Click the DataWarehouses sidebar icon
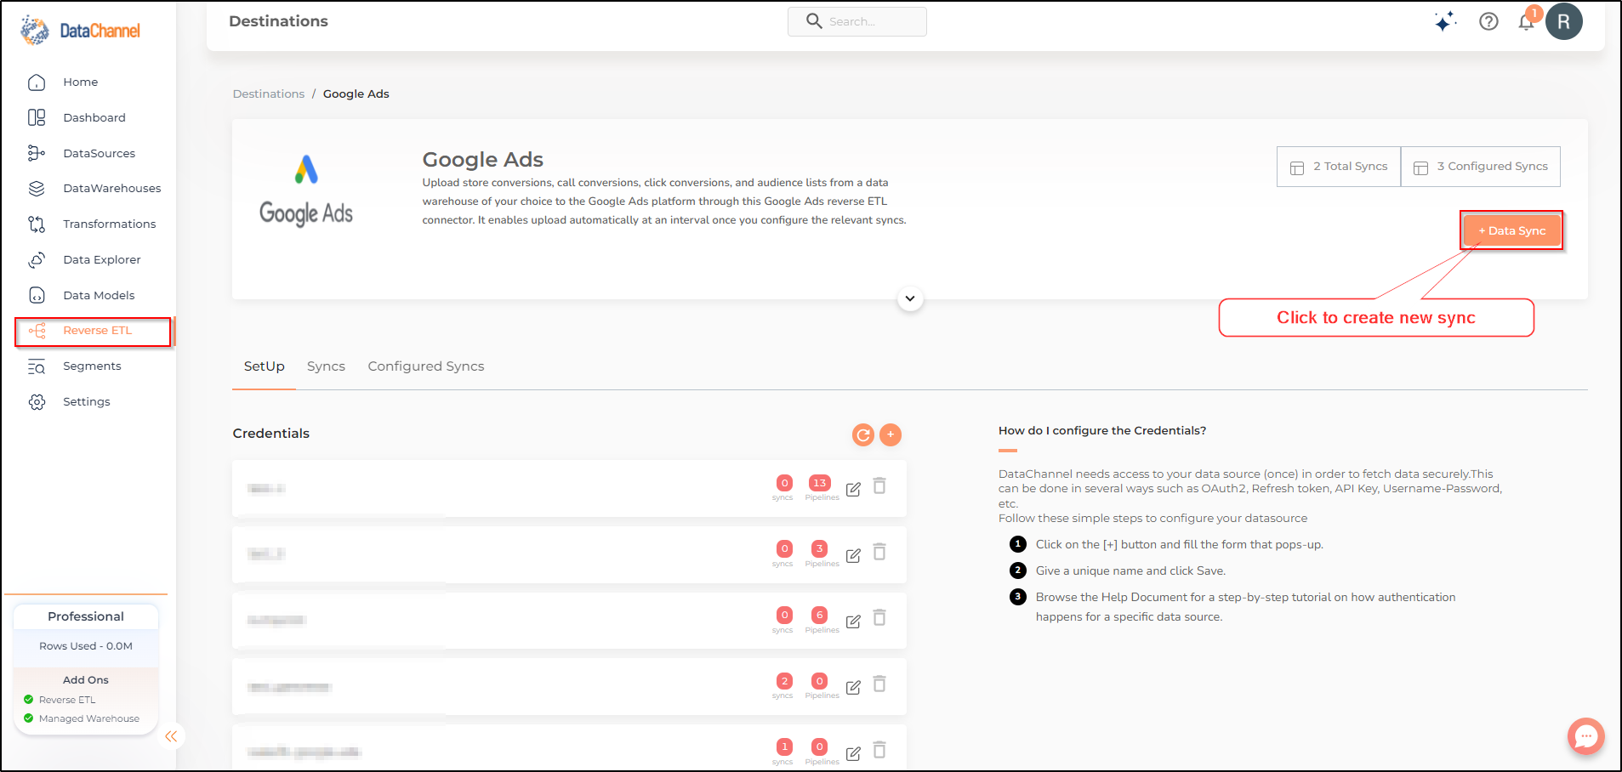This screenshot has height=772, width=1622. pyautogui.click(x=37, y=189)
